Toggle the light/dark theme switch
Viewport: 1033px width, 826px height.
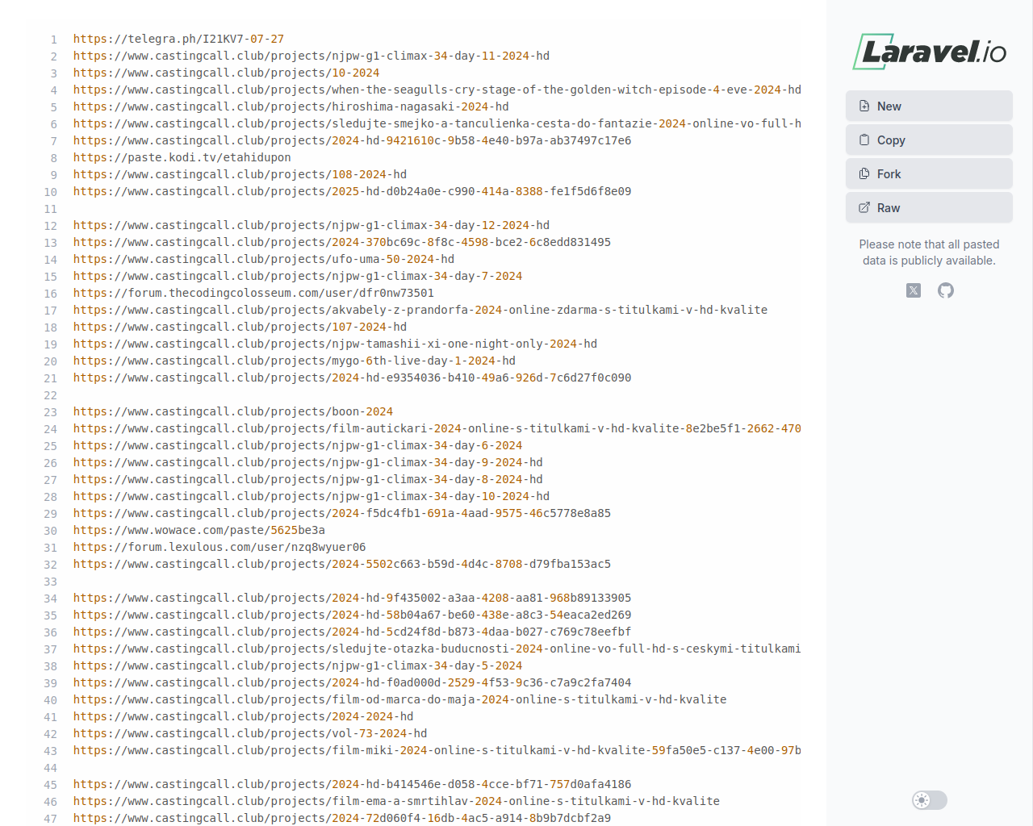(930, 800)
